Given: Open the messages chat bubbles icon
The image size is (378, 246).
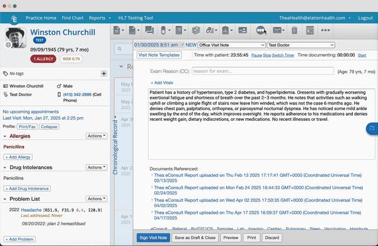Looking at the screenshot, I should coord(149,30).
